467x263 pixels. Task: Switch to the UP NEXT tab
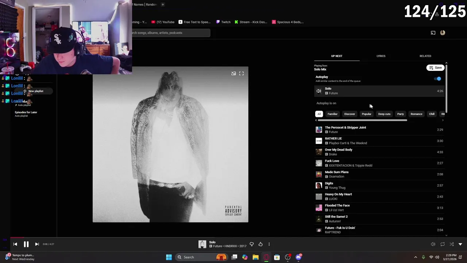(337, 56)
